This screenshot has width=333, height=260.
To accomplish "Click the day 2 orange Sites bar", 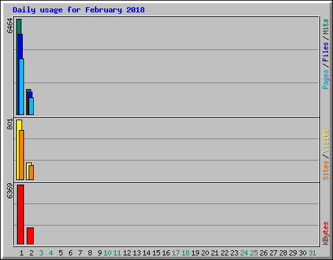I will [31, 172].
